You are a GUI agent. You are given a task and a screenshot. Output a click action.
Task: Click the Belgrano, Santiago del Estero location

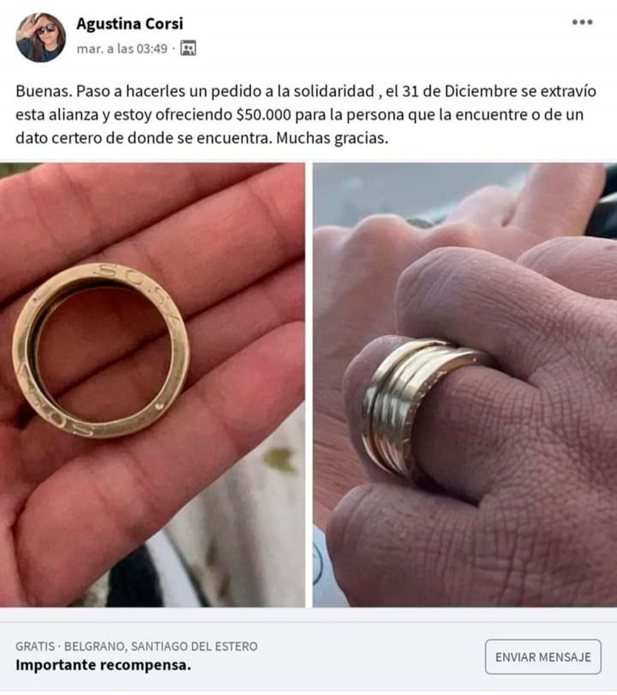click(161, 646)
